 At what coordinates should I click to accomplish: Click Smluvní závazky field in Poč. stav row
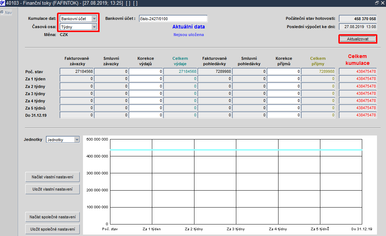[111, 71]
